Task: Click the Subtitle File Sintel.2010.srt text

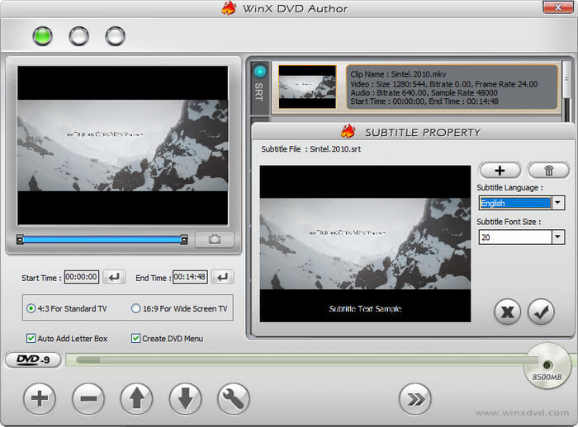Action: tap(310, 149)
